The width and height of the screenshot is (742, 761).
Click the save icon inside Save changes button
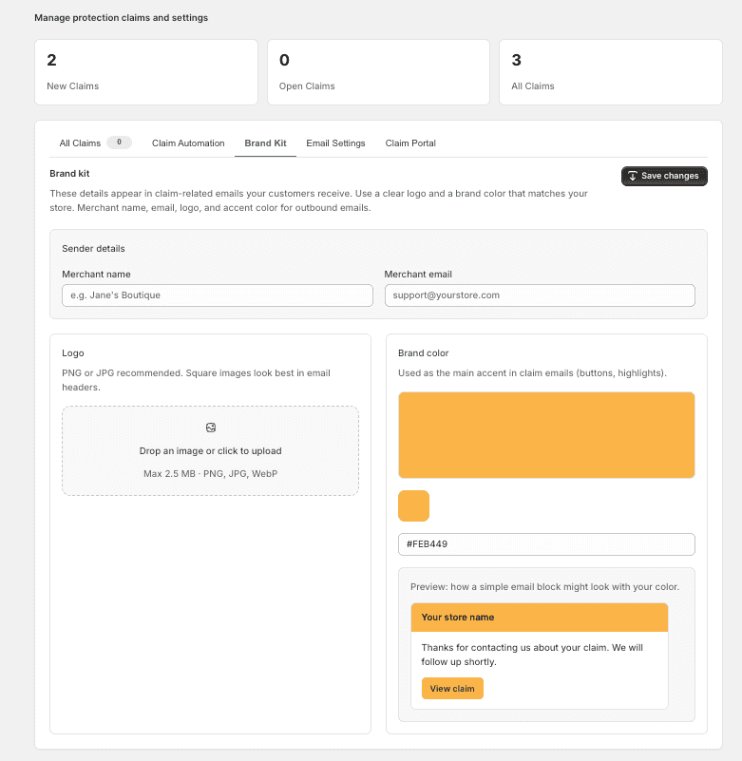[x=633, y=176]
